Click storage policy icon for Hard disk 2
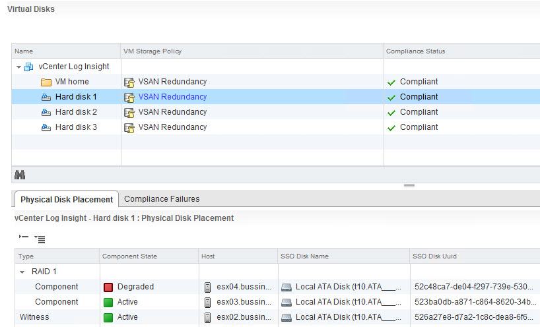Screen dimensions: 540x327 [x=129, y=113]
